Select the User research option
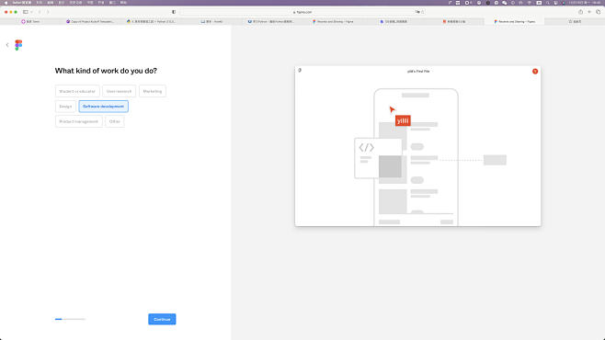This screenshot has width=605, height=340. click(119, 91)
